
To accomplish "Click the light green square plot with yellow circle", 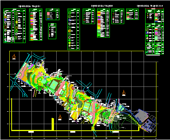I will pyautogui.click(x=54, y=85).
